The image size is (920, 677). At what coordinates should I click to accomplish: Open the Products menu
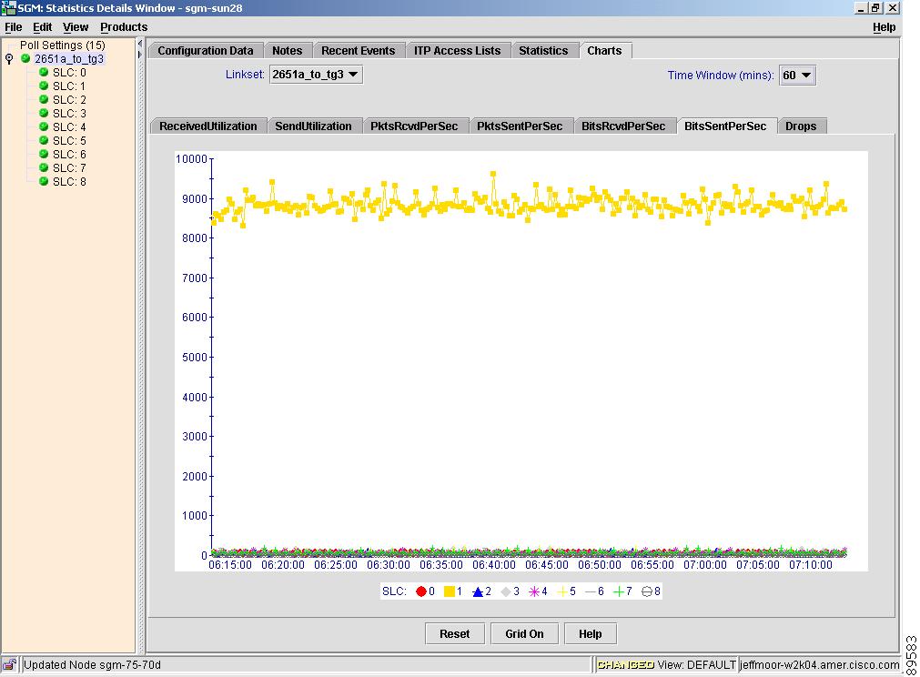(124, 27)
